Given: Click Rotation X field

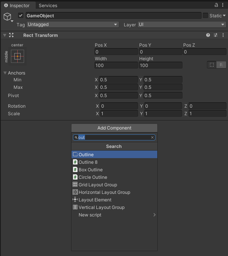Looking at the screenshot, I should pyautogui.click(x=119, y=106).
